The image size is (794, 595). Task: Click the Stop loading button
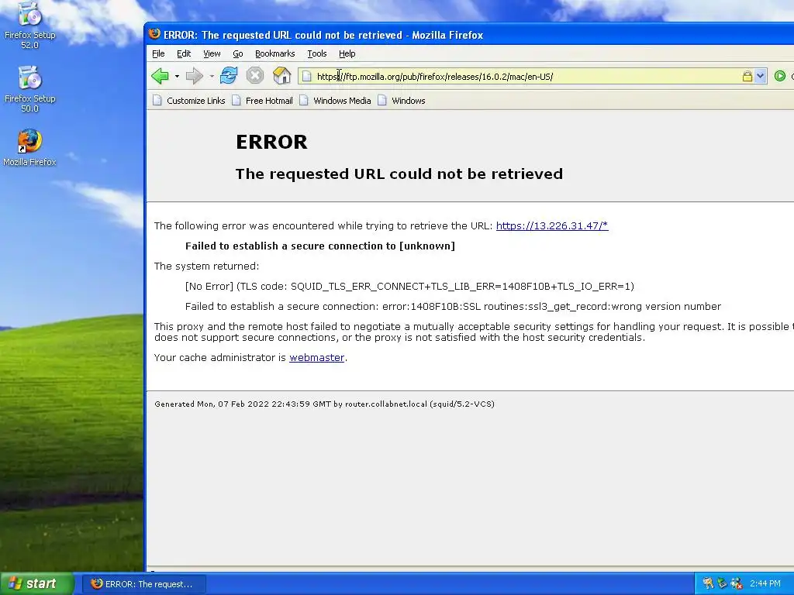[x=255, y=76]
